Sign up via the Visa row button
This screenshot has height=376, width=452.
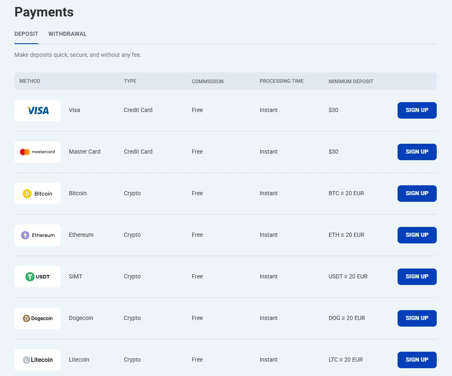(417, 110)
